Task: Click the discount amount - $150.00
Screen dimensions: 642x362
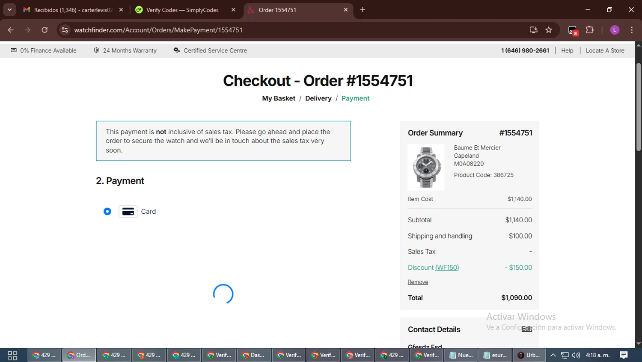Action: tap(518, 268)
